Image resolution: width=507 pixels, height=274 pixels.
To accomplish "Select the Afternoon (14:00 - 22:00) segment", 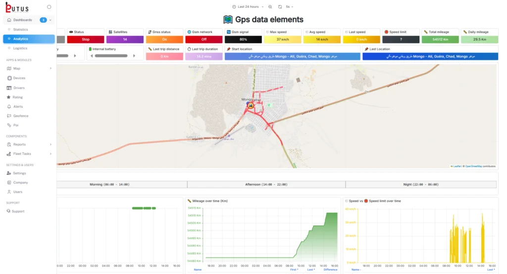I will click(266, 184).
